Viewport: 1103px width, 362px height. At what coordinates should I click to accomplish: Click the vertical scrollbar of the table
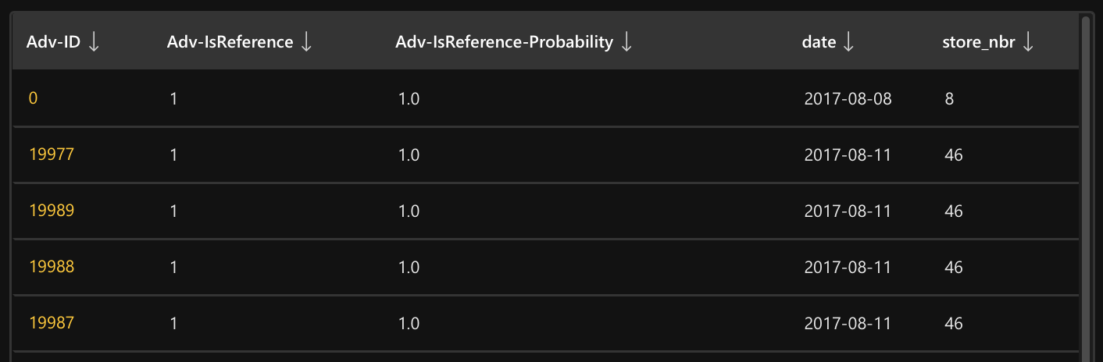(x=1084, y=187)
